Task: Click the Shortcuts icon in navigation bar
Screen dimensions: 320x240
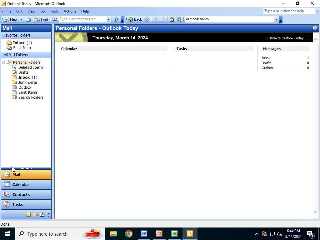Action: pos(42,214)
